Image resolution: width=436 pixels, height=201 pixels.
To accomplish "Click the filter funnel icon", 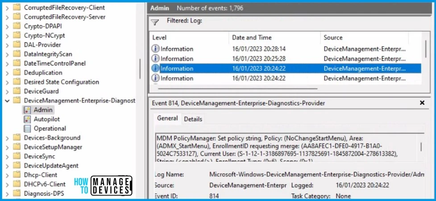I will point(155,22).
